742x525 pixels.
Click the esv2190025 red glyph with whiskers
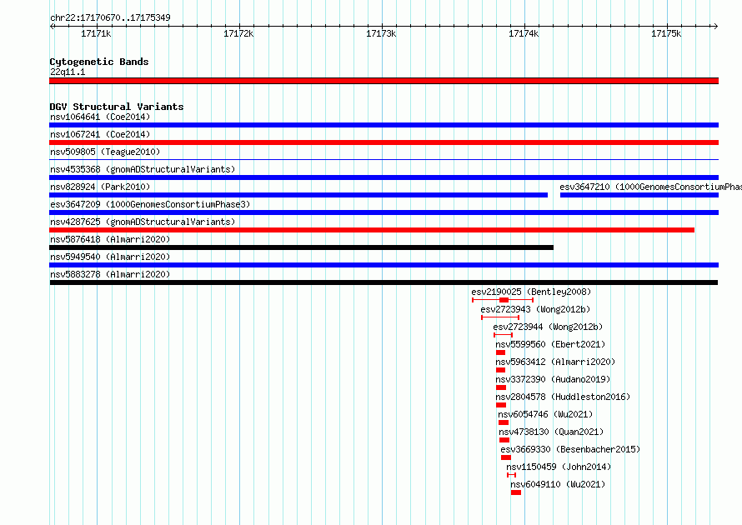pyautogui.click(x=503, y=300)
